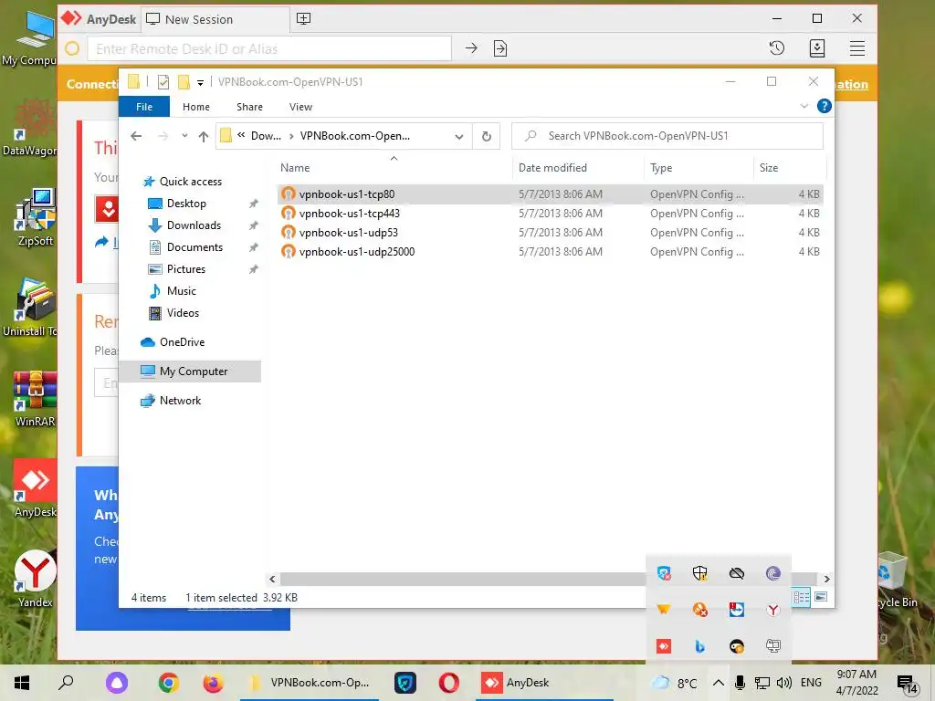Open the weather 8°C widget
The width and height of the screenshot is (935, 701).
point(673,683)
